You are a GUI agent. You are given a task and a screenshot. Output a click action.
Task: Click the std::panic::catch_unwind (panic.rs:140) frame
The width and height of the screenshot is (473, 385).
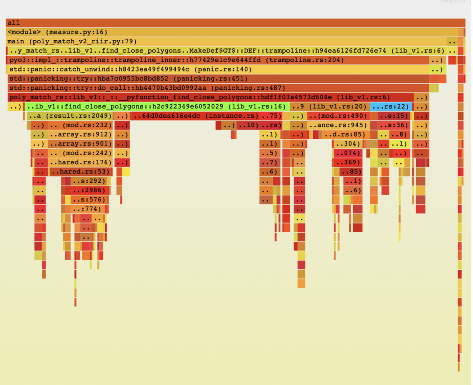218,69
